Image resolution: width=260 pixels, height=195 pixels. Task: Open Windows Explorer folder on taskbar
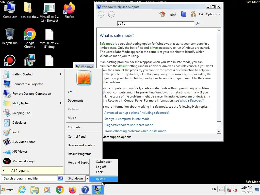pos(35,190)
